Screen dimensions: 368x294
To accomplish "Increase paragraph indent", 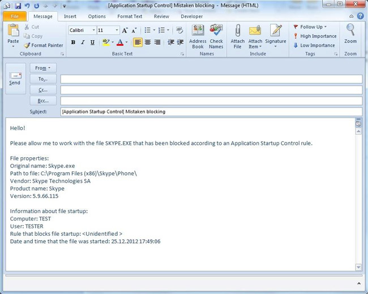I will coord(180,42).
